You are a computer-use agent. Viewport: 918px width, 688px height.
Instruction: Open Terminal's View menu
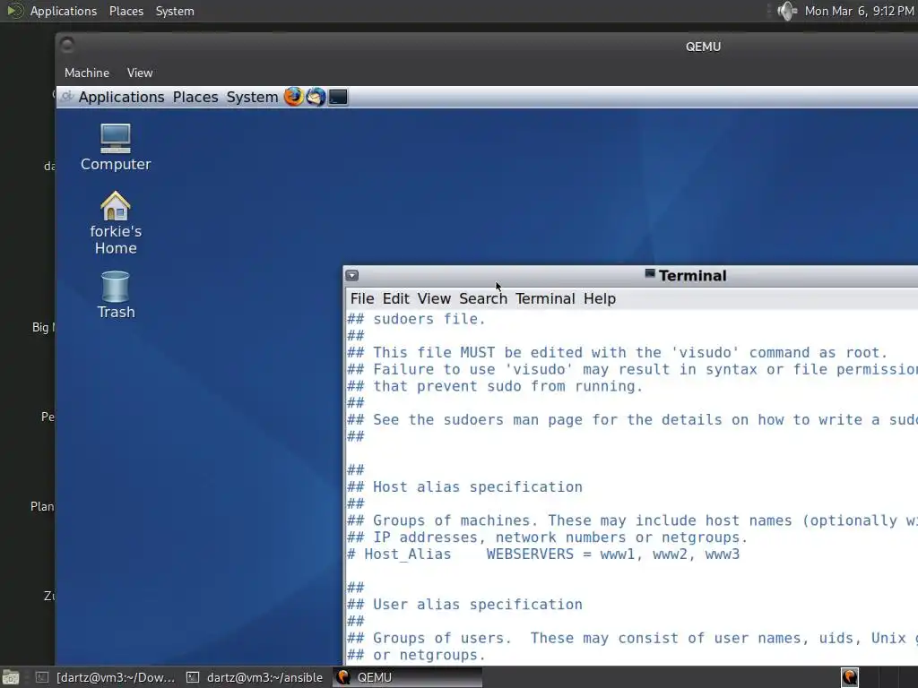pos(434,299)
